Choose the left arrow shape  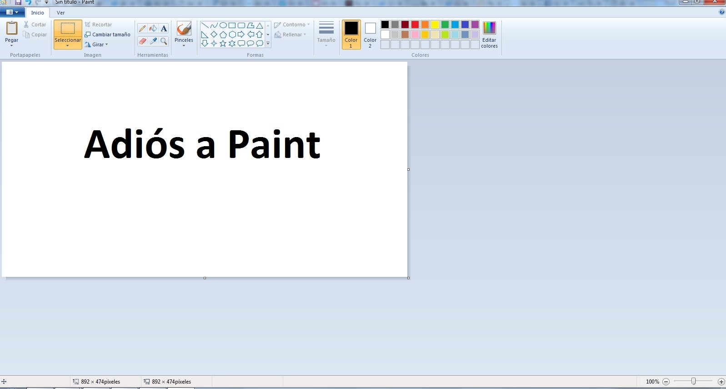(250, 34)
